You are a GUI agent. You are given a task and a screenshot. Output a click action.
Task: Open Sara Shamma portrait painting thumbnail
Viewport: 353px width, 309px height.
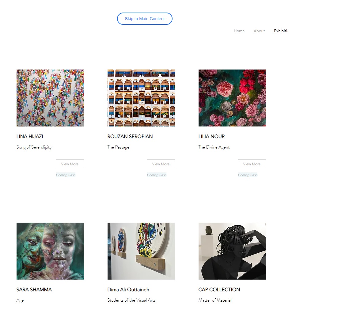(x=50, y=251)
